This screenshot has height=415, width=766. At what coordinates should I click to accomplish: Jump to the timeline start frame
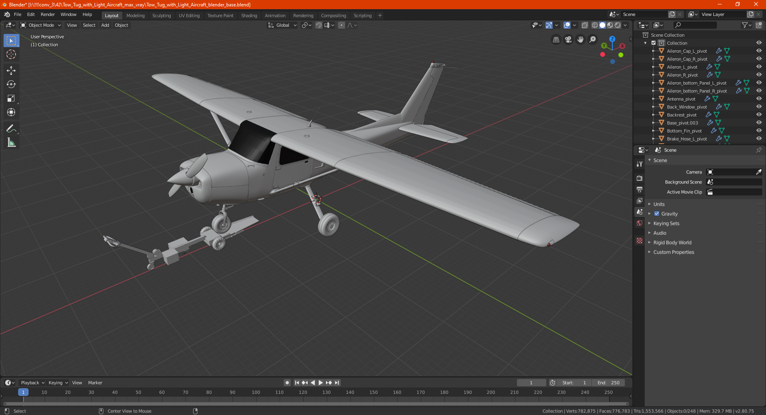click(297, 383)
